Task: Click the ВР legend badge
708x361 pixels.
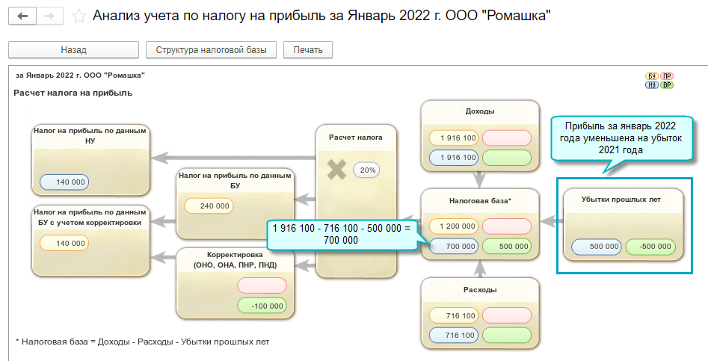Action: click(x=667, y=85)
